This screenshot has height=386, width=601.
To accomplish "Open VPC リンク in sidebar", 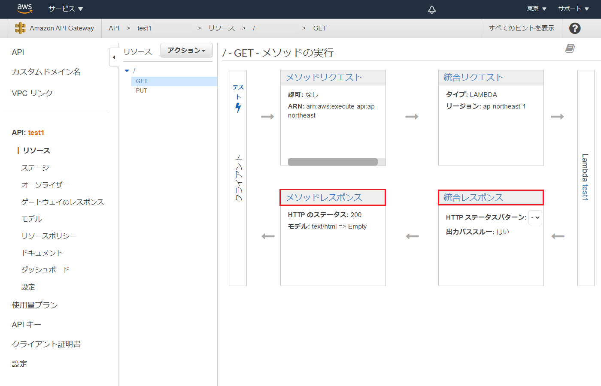I will [32, 93].
